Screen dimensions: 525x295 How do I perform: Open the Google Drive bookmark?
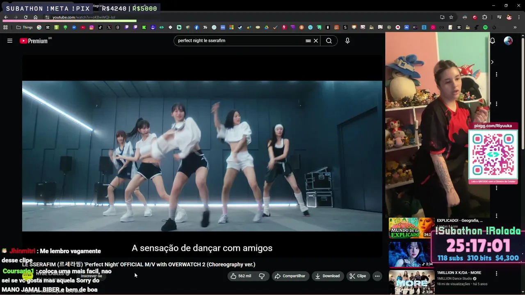[266, 27]
